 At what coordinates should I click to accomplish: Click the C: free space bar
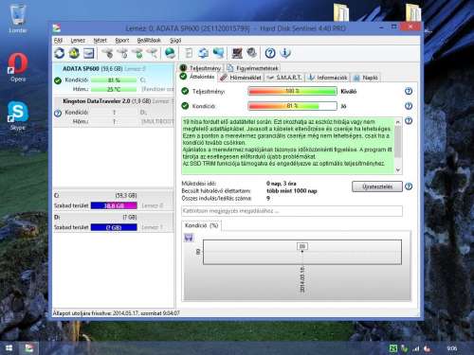[114, 205]
